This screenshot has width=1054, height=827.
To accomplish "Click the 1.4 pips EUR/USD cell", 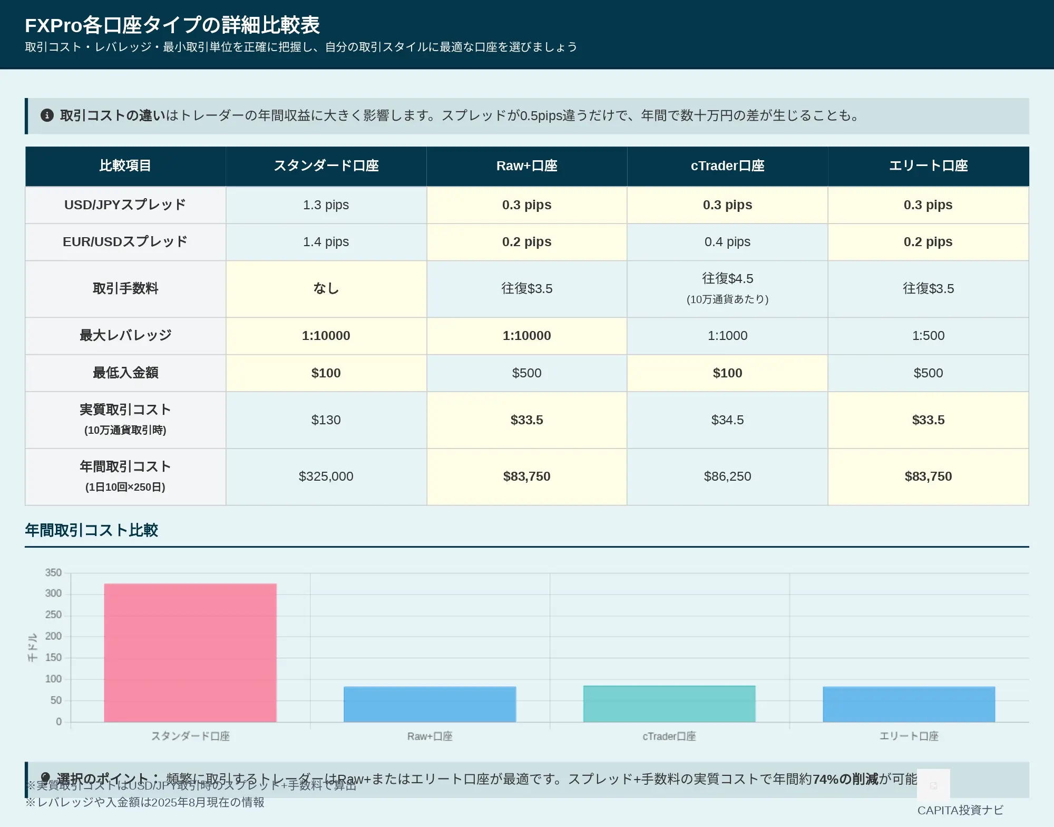I will click(326, 242).
